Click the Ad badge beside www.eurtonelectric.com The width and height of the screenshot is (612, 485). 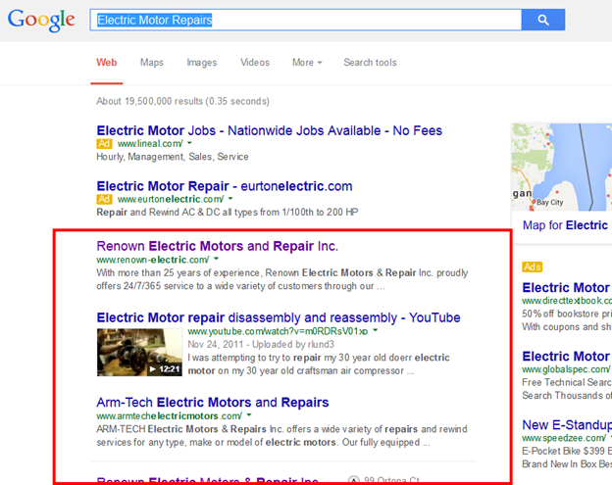(104, 199)
